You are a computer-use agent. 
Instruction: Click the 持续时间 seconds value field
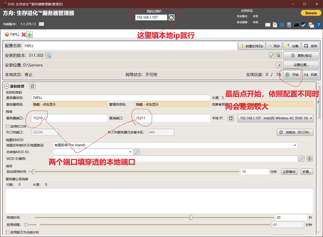(x=292, y=217)
